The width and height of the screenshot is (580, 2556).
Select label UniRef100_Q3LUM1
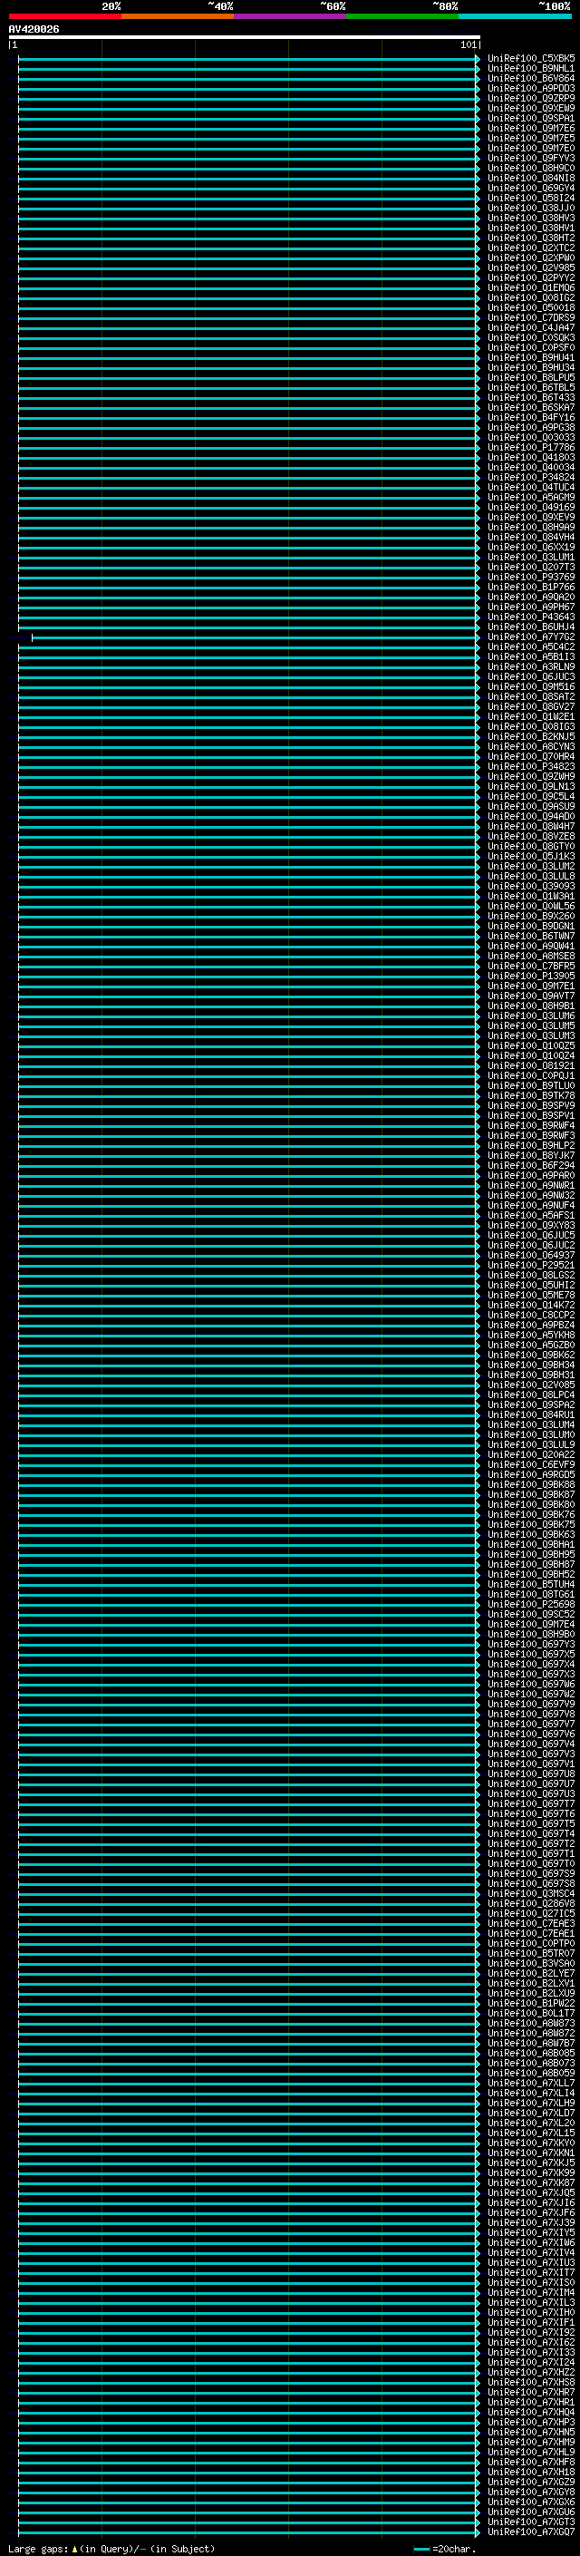pyautogui.click(x=531, y=557)
